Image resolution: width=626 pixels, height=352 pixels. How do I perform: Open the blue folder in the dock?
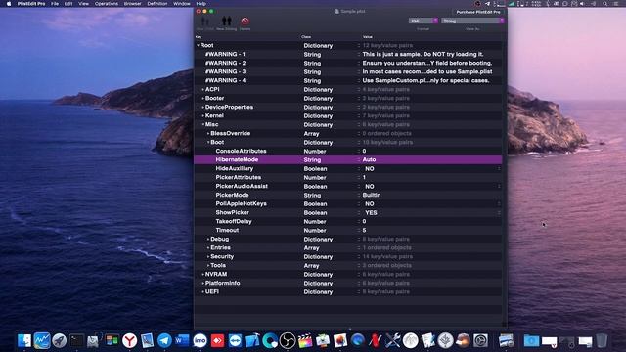pyautogui.click(x=531, y=341)
